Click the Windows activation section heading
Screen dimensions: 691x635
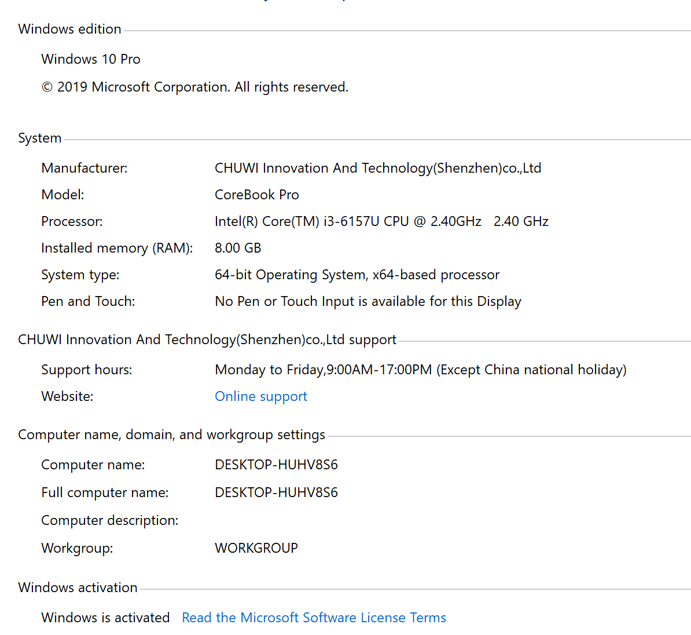tap(78, 587)
